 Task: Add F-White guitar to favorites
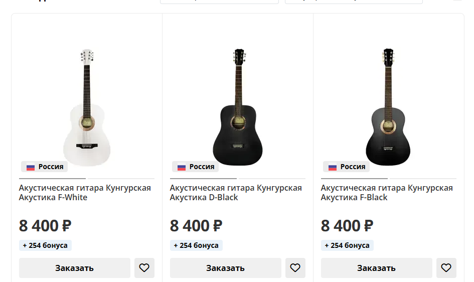pyautogui.click(x=144, y=268)
